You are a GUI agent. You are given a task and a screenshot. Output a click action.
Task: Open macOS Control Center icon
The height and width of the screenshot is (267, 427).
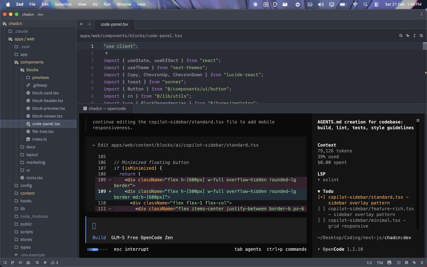tap(376, 4)
